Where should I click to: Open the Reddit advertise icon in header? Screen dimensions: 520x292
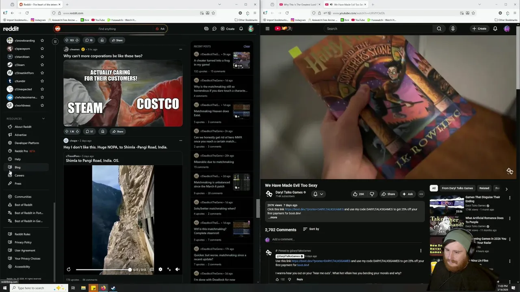coord(206,29)
